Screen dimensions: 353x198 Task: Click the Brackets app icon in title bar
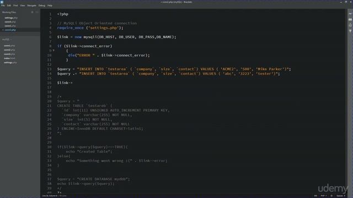(x=2, y=2)
